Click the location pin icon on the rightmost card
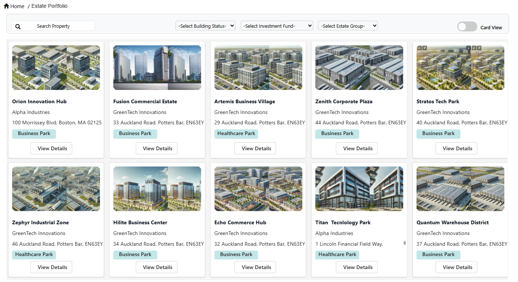Image resolution: width=518 pixels, height=282 pixels. (x=479, y=48)
